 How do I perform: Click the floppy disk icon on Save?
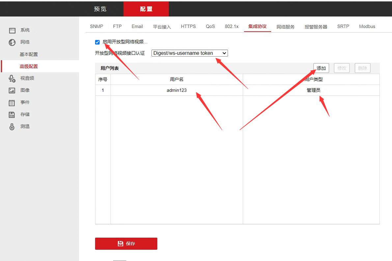120,244
